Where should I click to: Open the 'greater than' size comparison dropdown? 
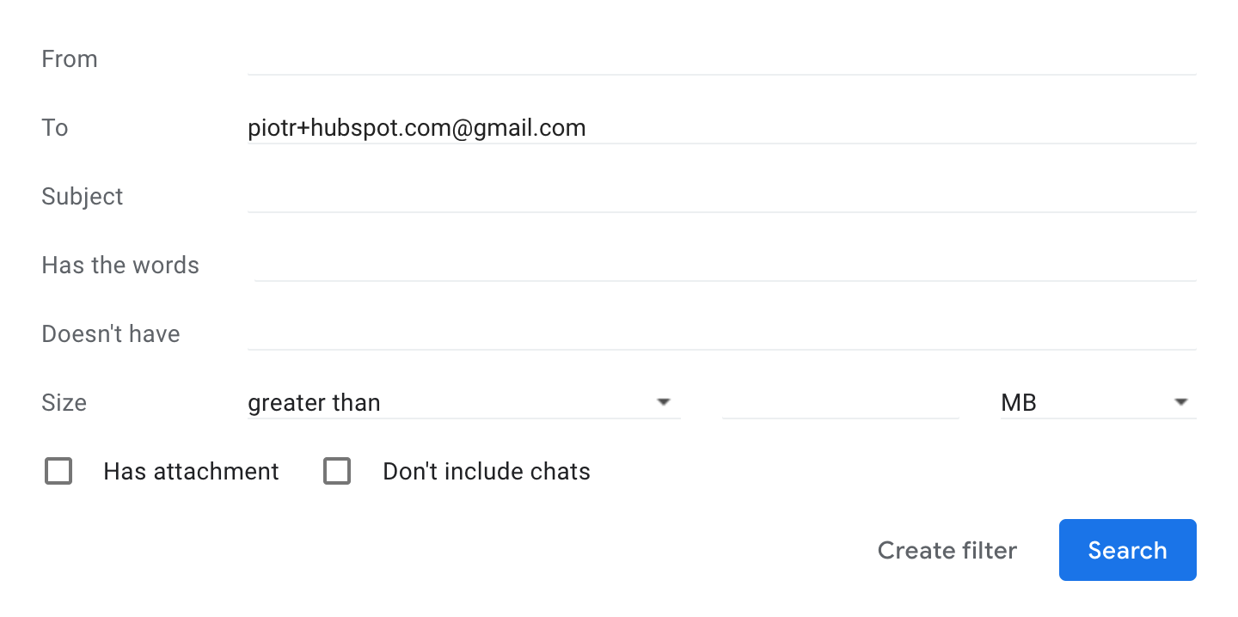[463, 402]
